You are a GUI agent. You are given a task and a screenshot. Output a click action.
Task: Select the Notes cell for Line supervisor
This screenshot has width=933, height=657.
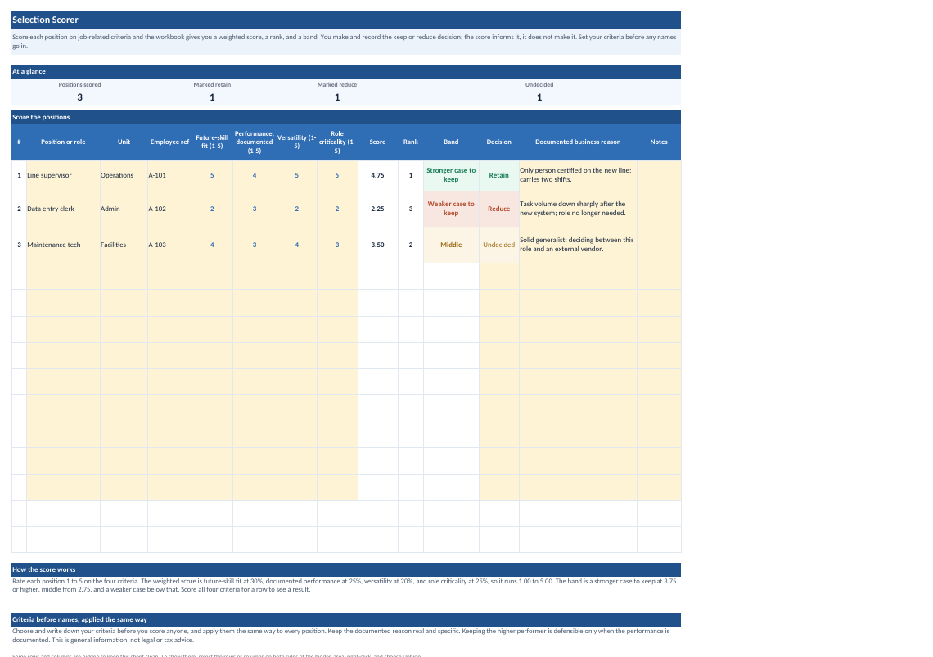click(x=659, y=176)
